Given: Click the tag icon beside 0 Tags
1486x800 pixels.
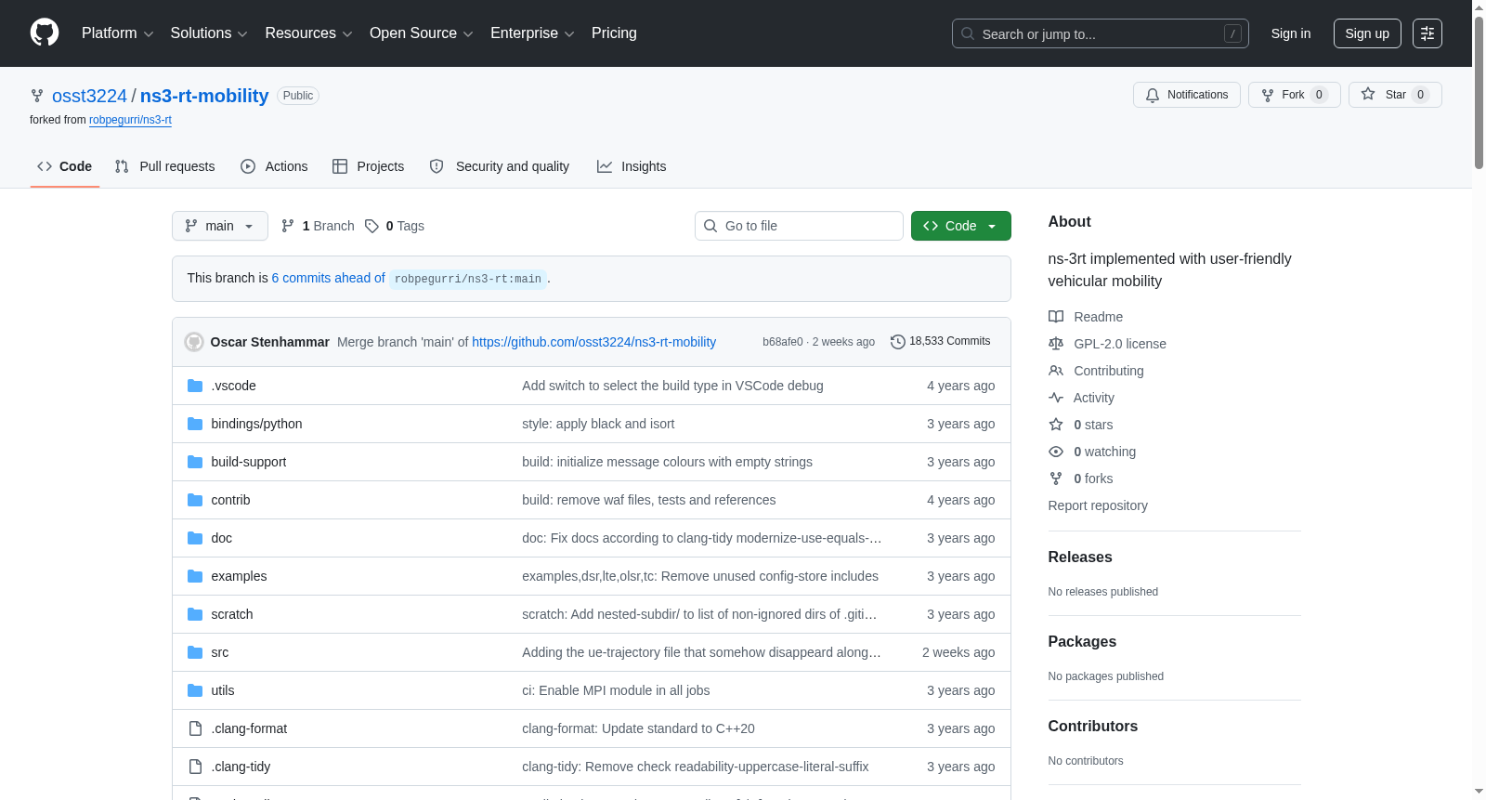Looking at the screenshot, I should (x=371, y=226).
